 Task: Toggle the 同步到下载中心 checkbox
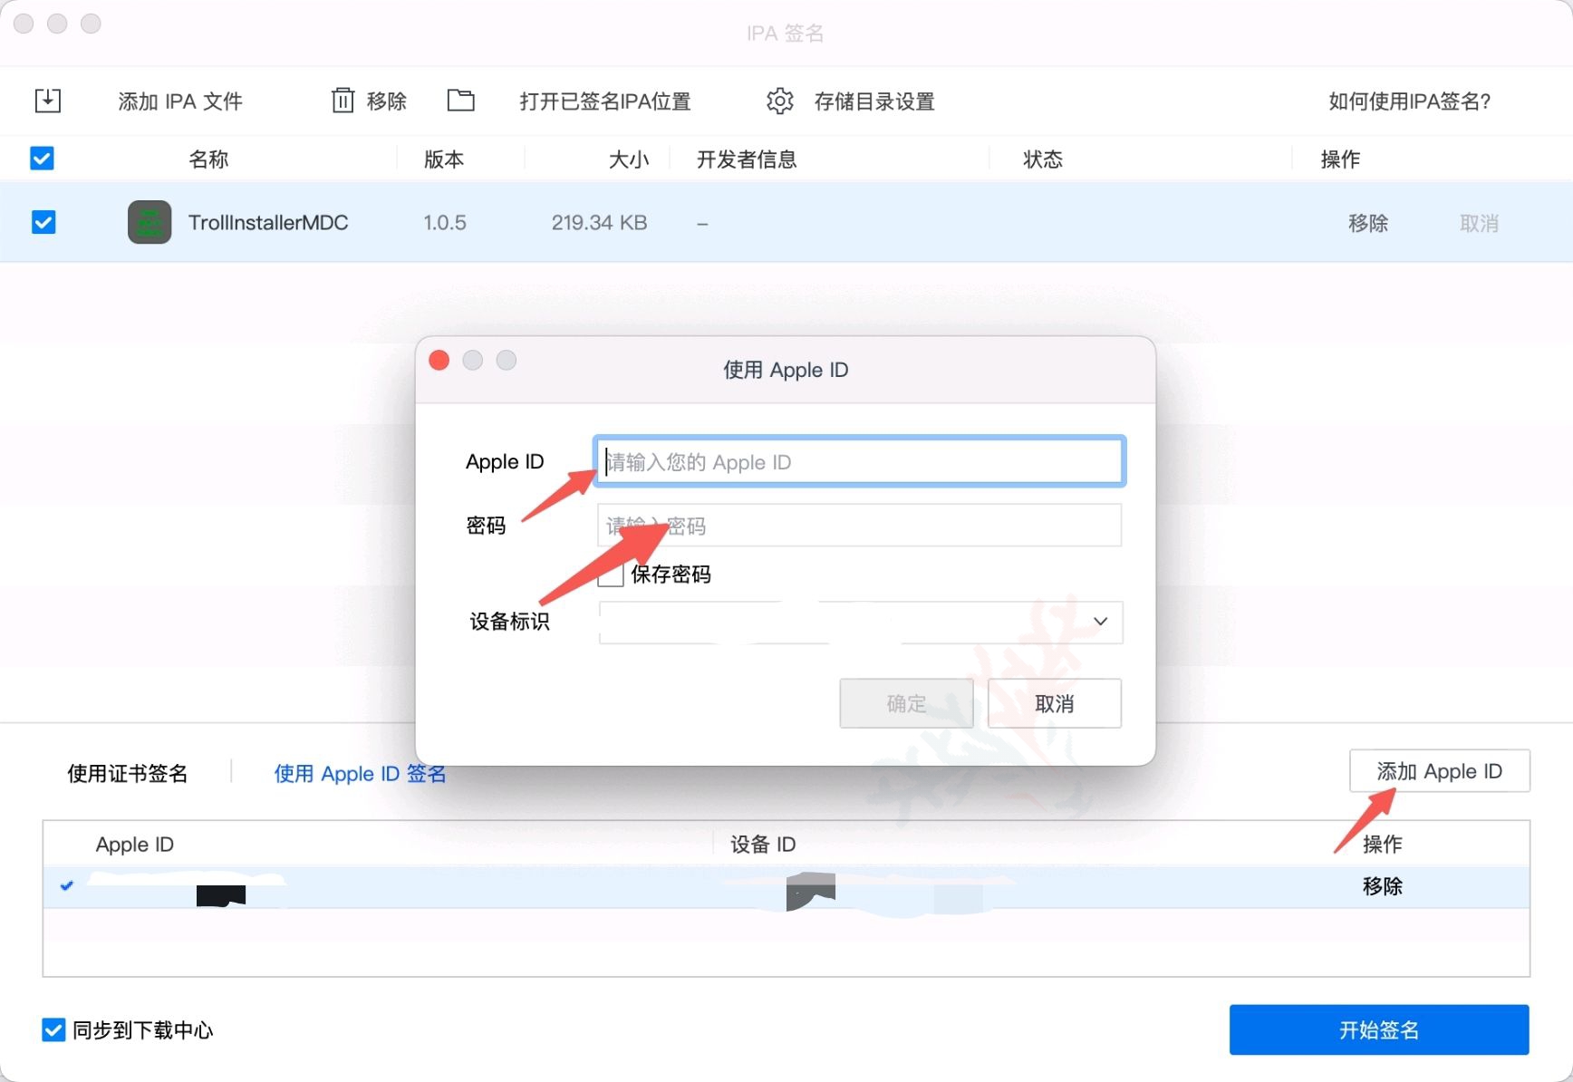pyautogui.click(x=53, y=1029)
